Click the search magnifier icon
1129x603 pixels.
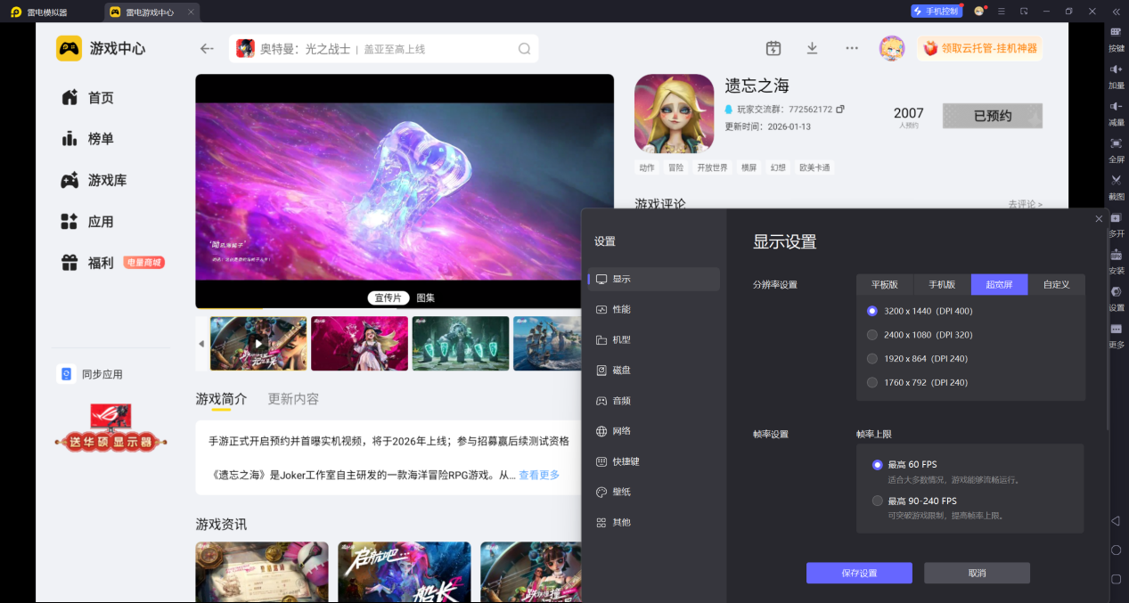pyautogui.click(x=525, y=49)
